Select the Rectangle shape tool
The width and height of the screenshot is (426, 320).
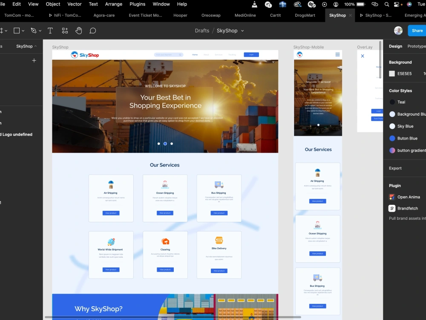point(17,31)
